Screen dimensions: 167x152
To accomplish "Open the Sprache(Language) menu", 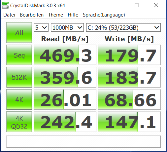I will (x=104, y=15).
